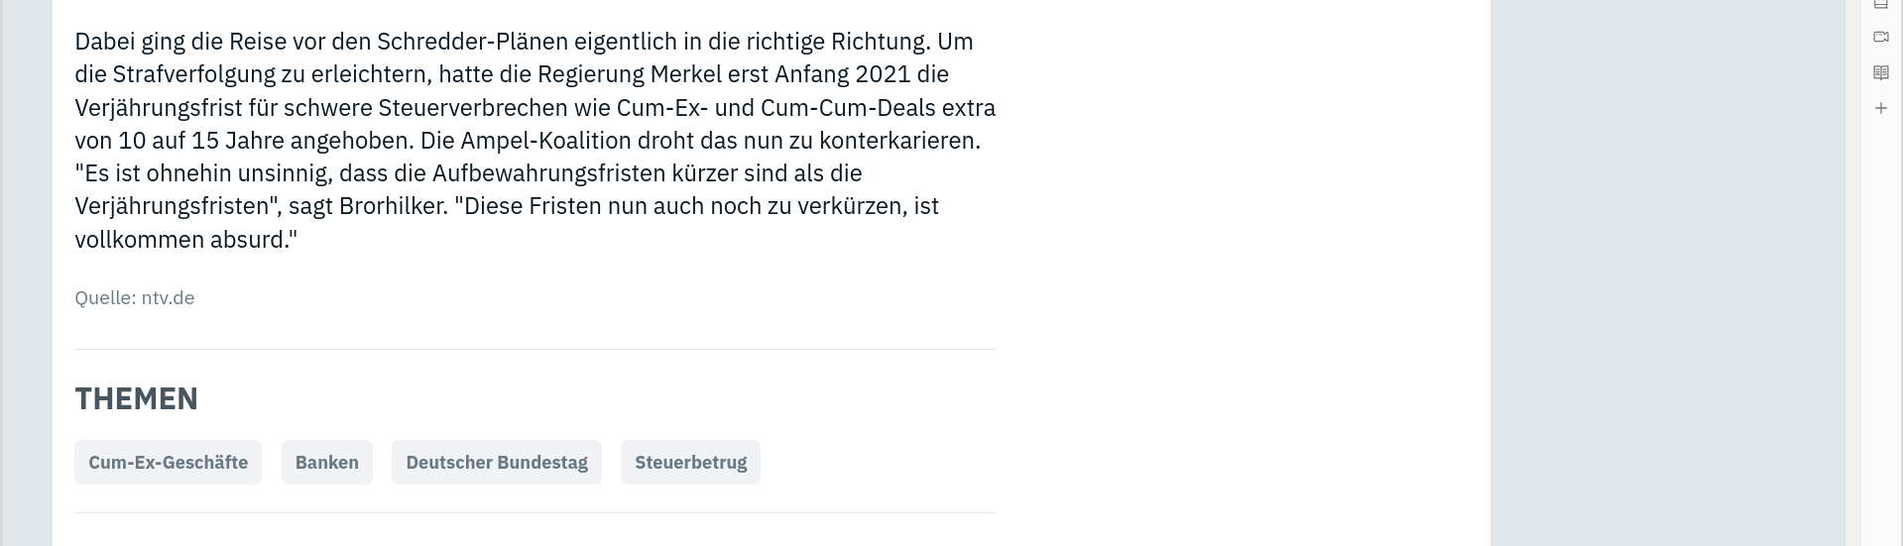Click the browser's vertical scrollbar track
This screenshot has height=546, width=1903.
1853,273
